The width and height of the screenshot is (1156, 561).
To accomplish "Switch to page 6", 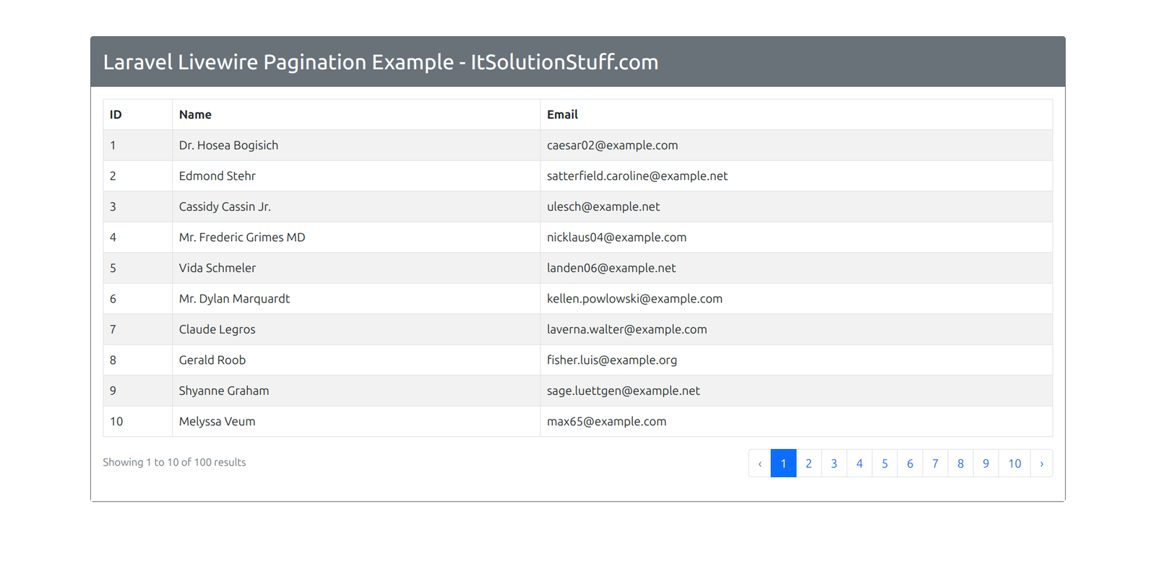I will pyautogui.click(x=910, y=464).
